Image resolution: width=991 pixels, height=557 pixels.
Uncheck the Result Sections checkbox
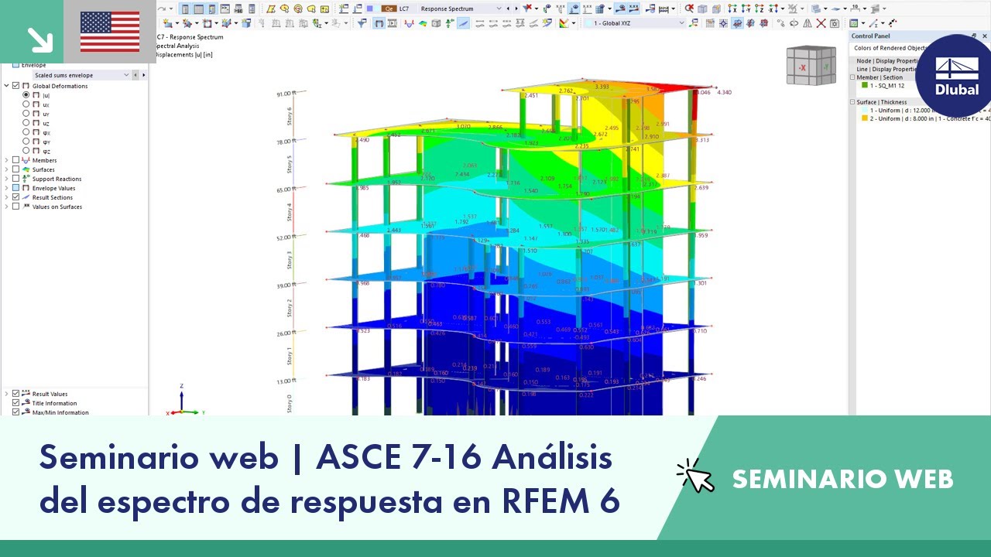(x=15, y=197)
